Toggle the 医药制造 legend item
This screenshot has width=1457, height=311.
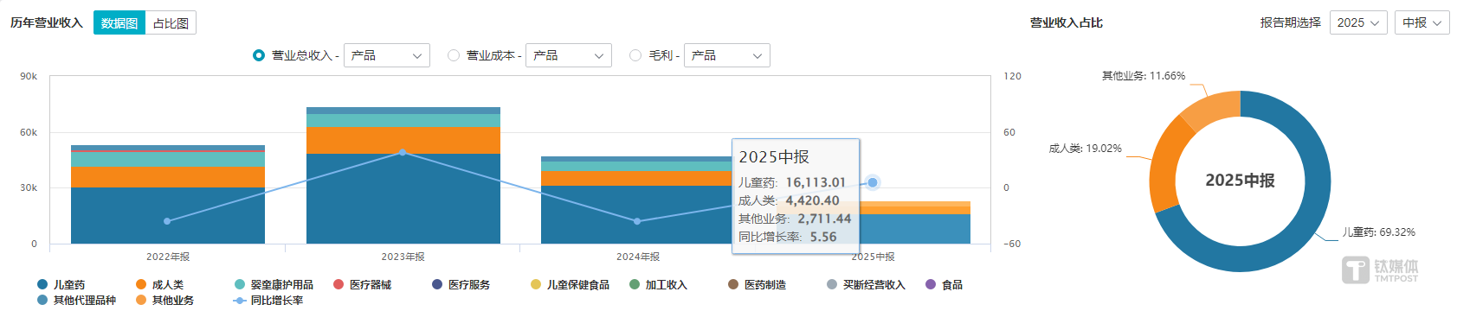click(758, 284)
